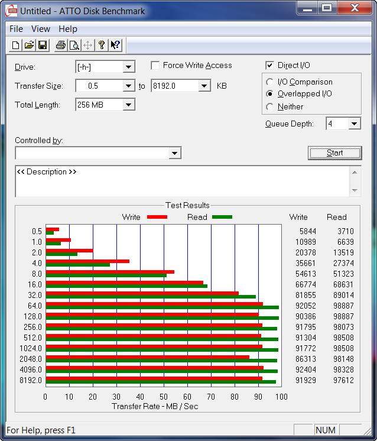Open the Queue Depth dropdown

click(x=354, y=124)
